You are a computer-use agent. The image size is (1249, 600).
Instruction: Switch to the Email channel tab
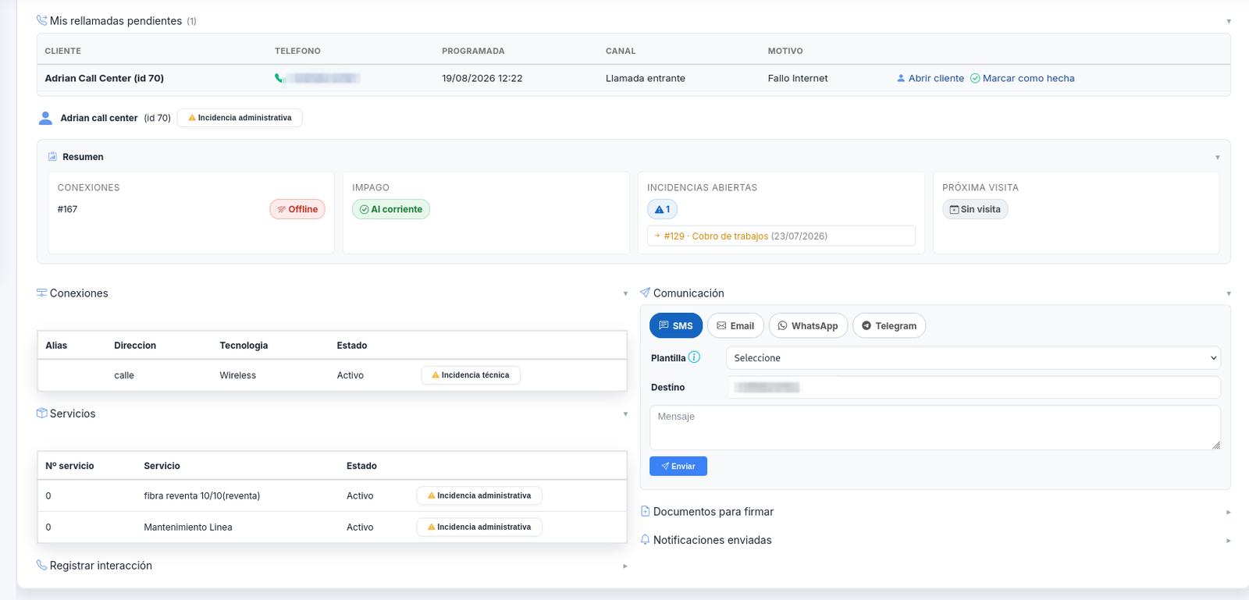point(735,325)
